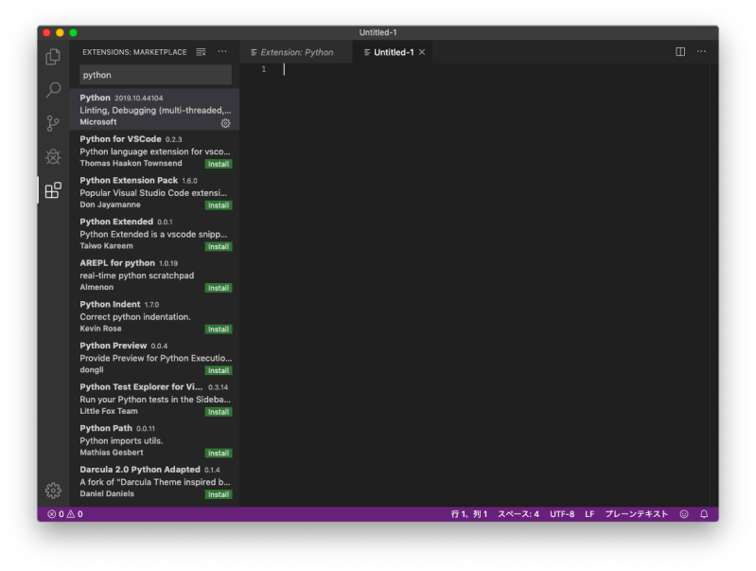Clear extensions search results icon
Screen dimensions: 756x571
point(201,52)
